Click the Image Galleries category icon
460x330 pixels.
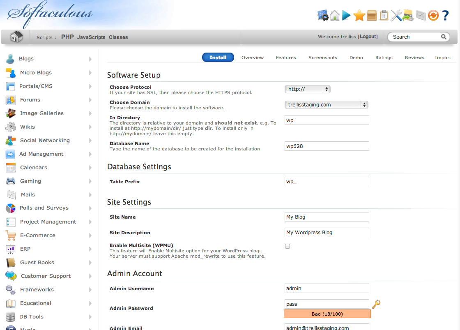[11, 113]
